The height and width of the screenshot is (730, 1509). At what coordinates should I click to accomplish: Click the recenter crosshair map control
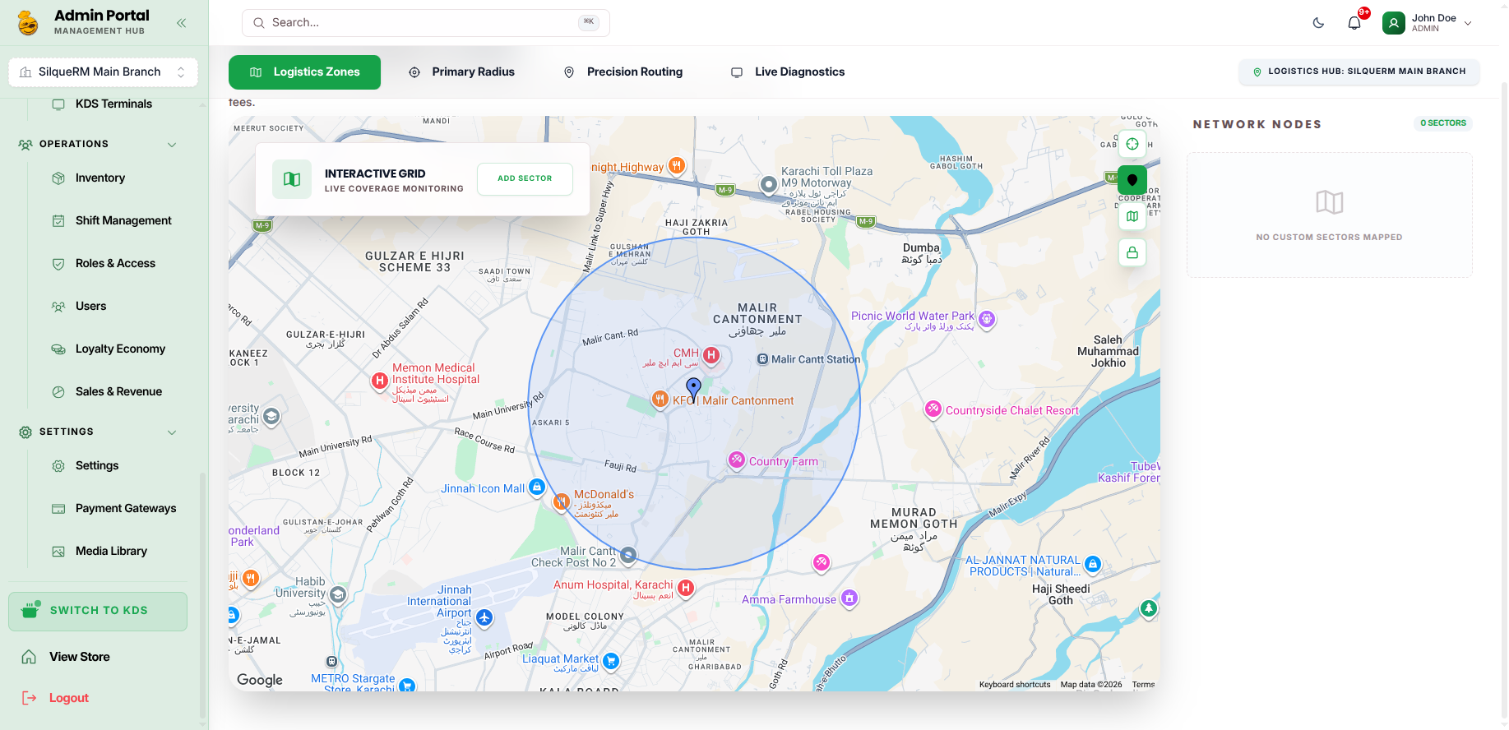[1132, 144]
